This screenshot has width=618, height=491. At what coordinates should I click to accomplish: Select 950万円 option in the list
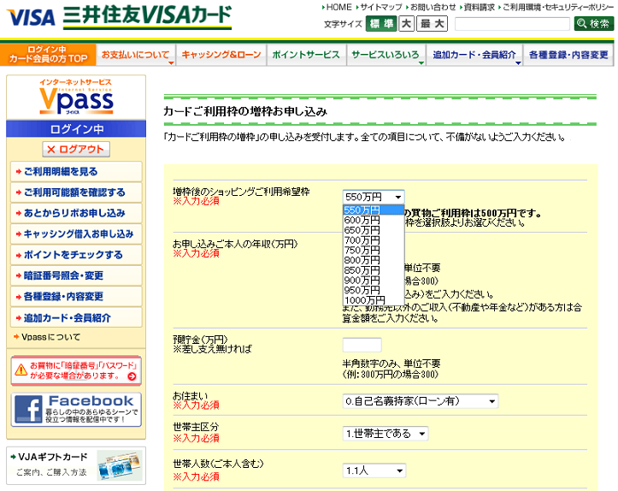(374, 290)
